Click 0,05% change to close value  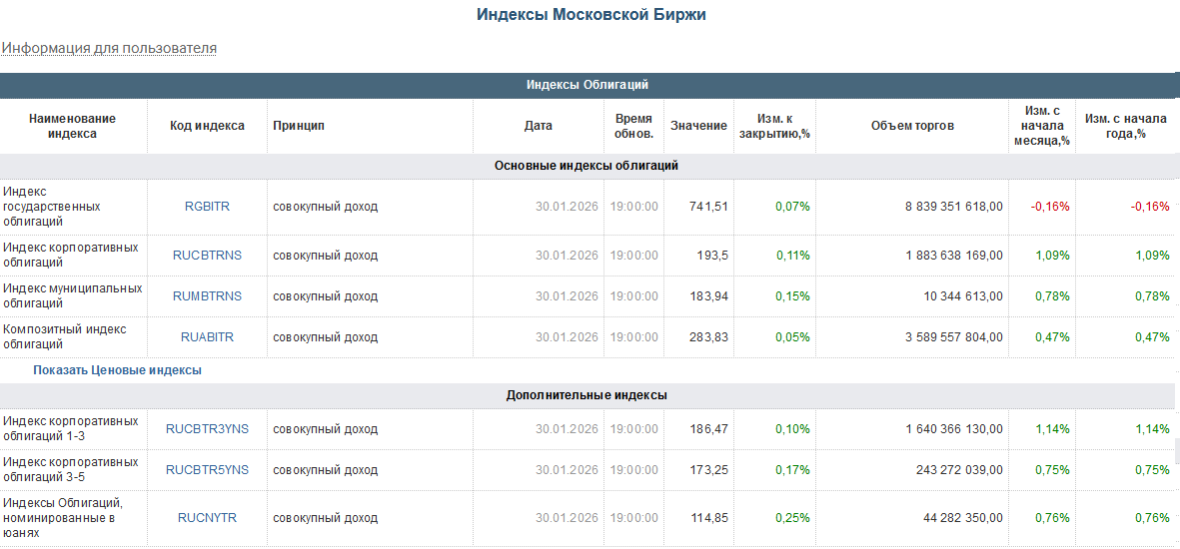[x=793, y=337]
